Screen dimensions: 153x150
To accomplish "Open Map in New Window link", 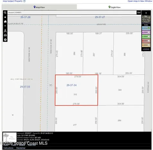I will pyautogui.click(x=140, y=1).
